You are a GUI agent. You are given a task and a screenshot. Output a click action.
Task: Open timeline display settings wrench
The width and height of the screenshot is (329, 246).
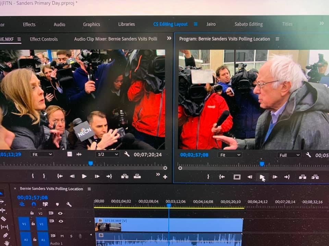tap(69, 204)
